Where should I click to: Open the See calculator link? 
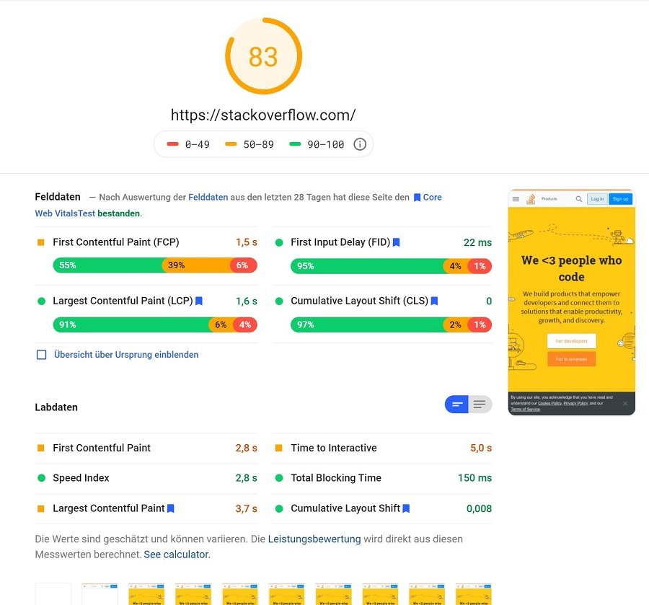pyautogui.click(x=177, y=555)
